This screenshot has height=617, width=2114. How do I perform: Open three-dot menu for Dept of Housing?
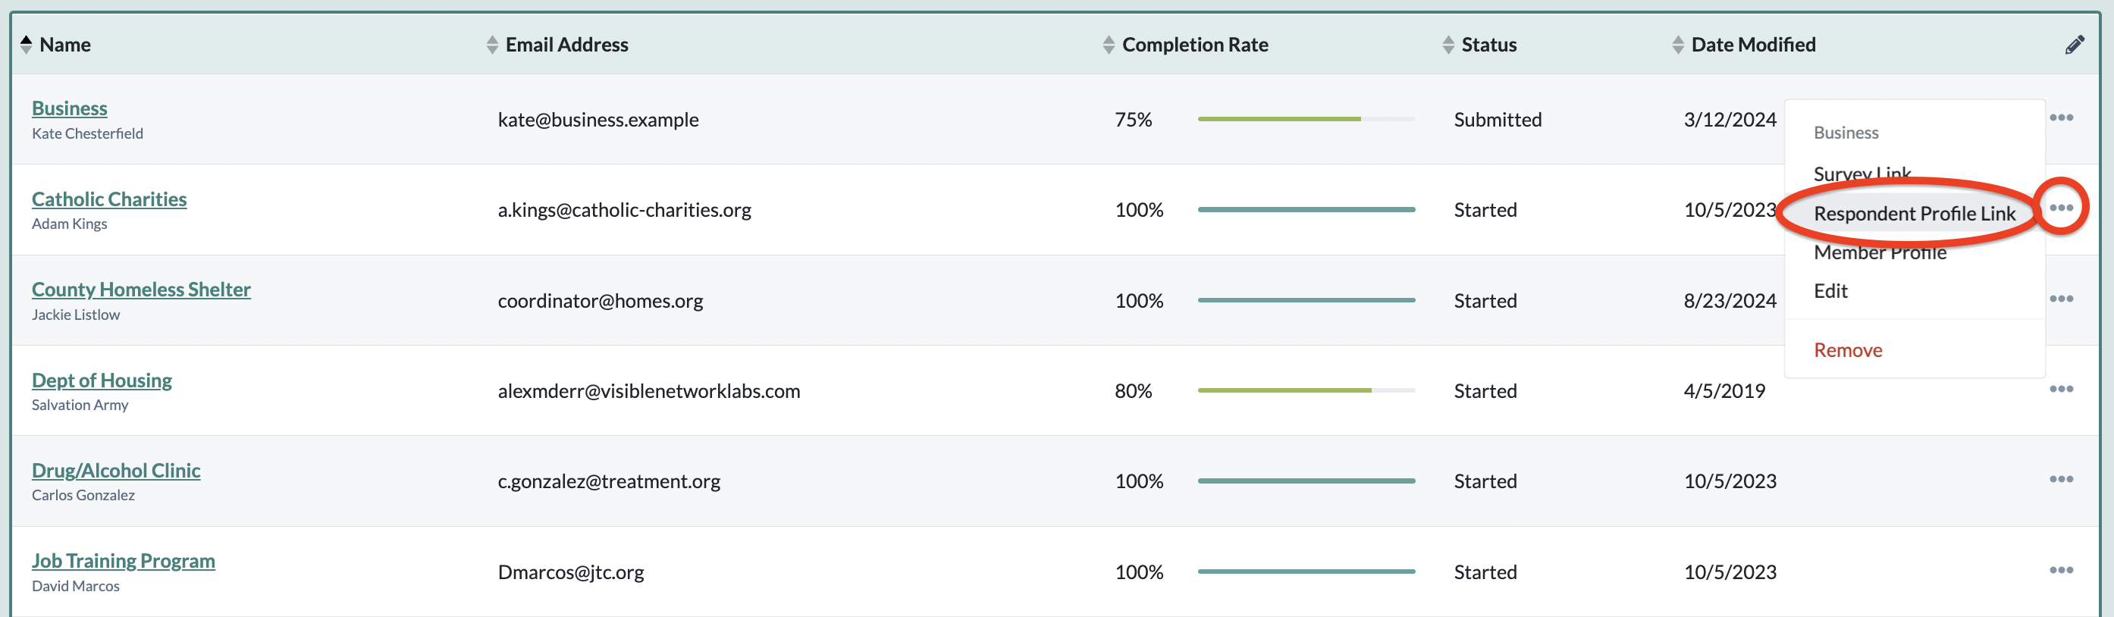2061,389
